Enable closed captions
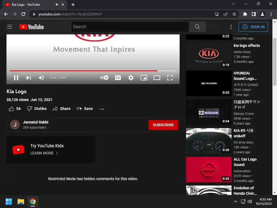The width and height of the screenshot is (277, 208). pyautogui.click(x=118, y=78)
